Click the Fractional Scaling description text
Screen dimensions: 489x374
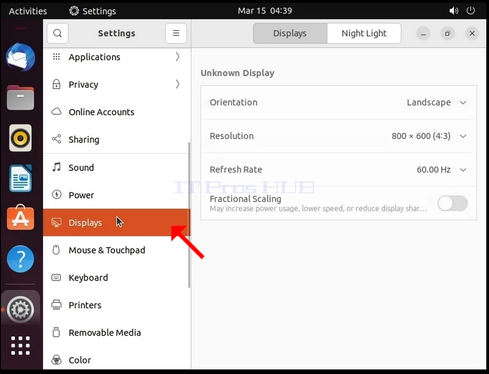point(318,209)
